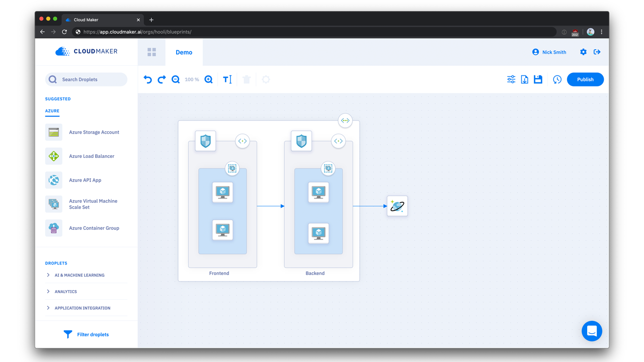Click the Azure API App droplet
Screen dimensions: 644x362
[x=86, y=180]
